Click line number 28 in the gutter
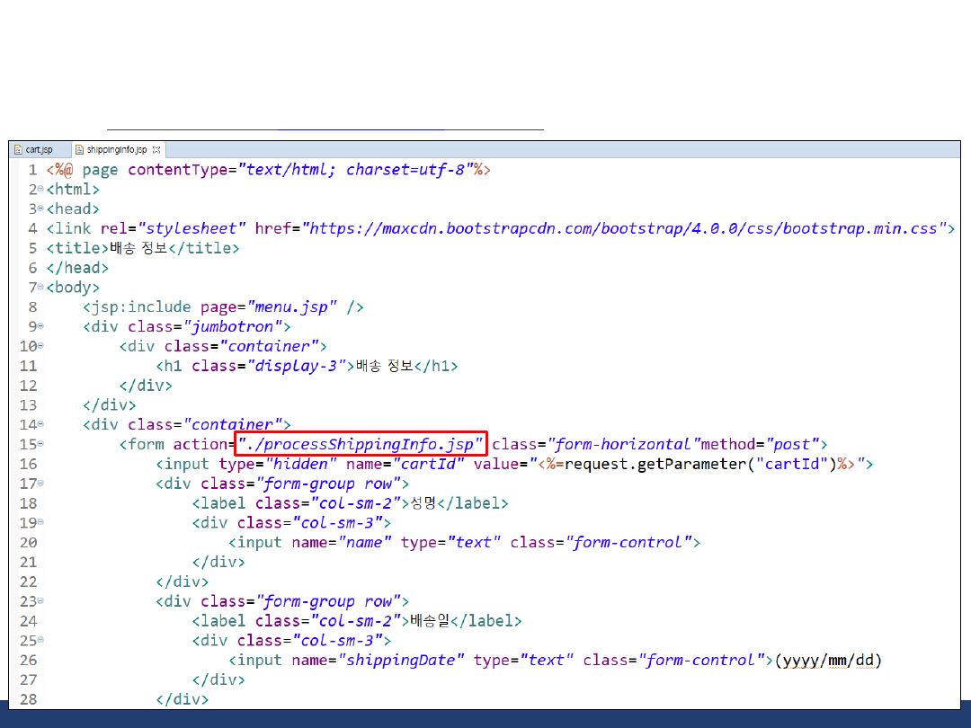The height and width of the screenshot is (728, 971). (x=28, y=699)
